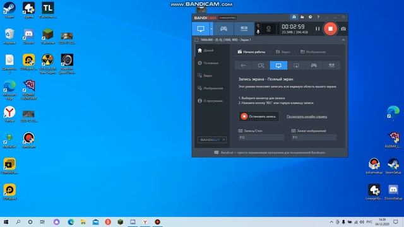Toggle the webcam overlay icon in Bandicam toolbar
The height and width of the screenshot is (227, 404).
[268, 29]
